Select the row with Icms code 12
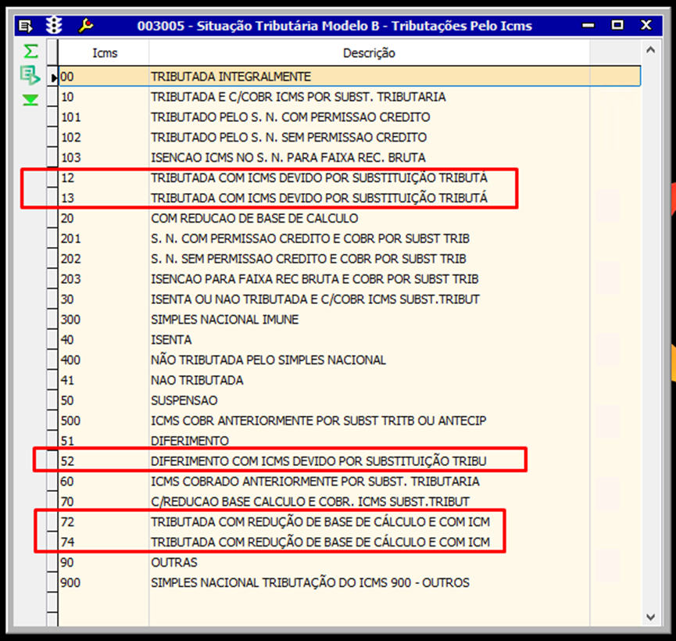Image resolution: width=676 pixels, height=641 pixels. click(349, 177)
